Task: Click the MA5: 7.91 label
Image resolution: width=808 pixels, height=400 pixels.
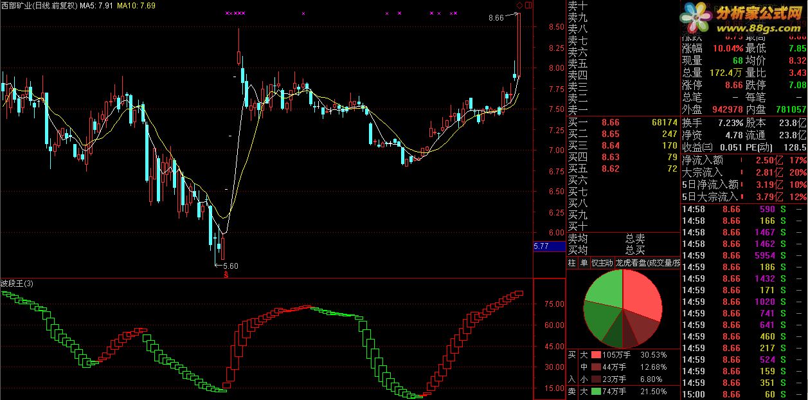Action: (x=96, y=5)
